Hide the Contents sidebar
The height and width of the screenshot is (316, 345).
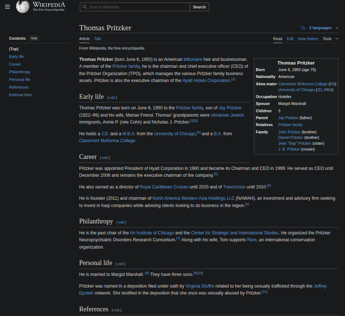point(34,38)
